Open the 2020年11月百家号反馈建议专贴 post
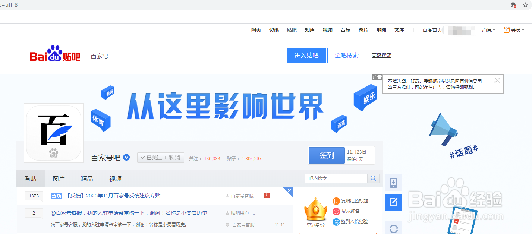This screenshot has height=234, width=532. [x=113, y=196]
